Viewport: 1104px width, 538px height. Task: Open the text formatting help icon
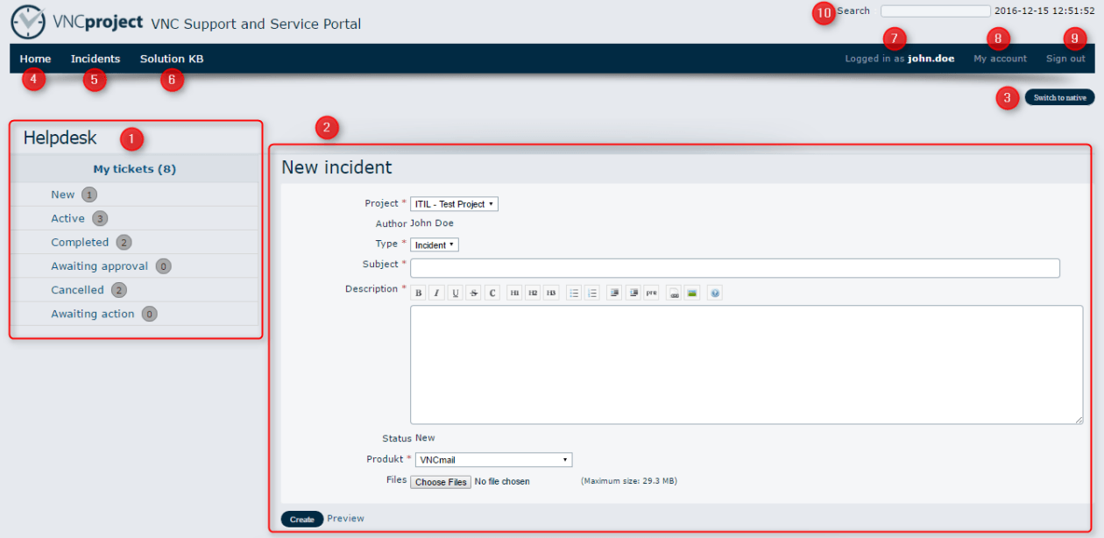715,293
